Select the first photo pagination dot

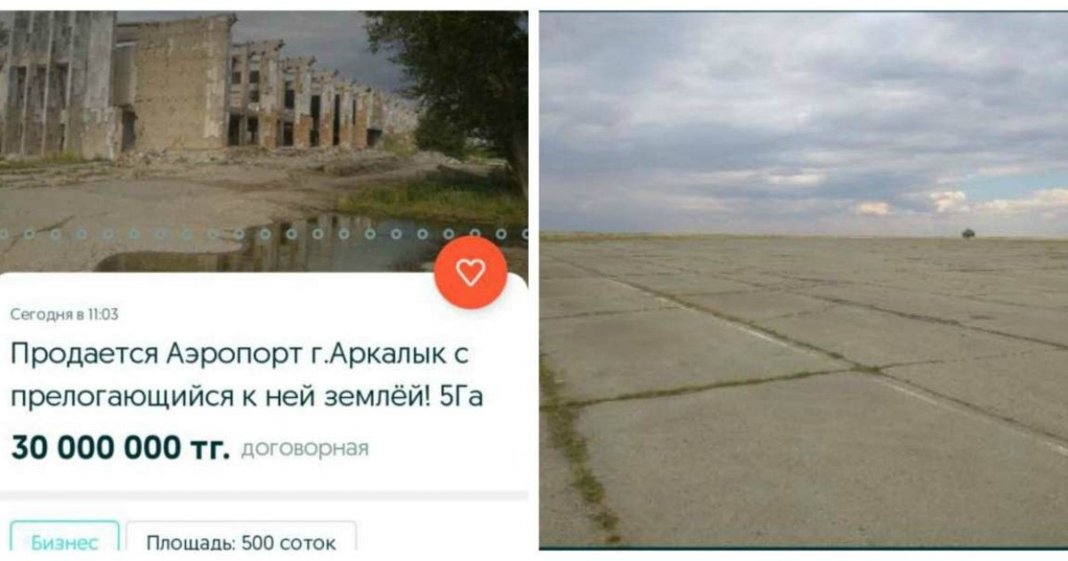pos(4,234)
